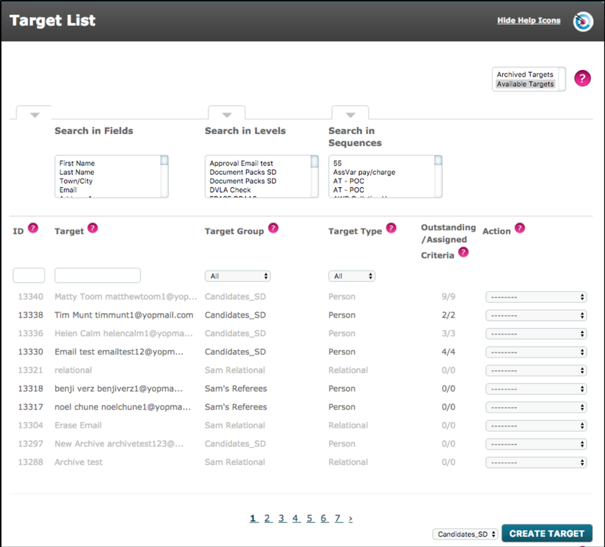Screen dimensions: 605x547
Task: Click 'New Archive archivetest123' target entry
Action: tap(119, 444)
